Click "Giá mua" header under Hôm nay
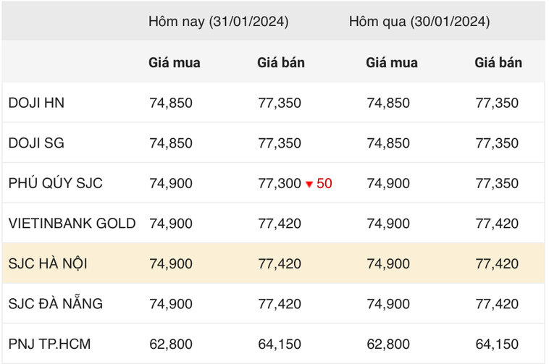 pos(175,63)
